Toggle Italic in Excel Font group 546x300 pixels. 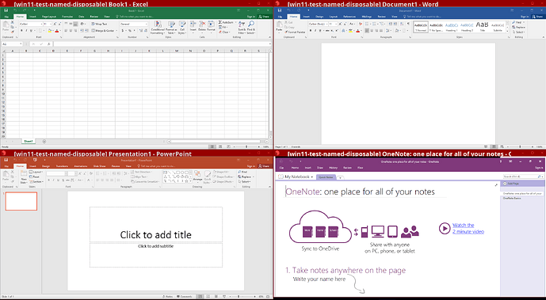click(x=26, y=31)
